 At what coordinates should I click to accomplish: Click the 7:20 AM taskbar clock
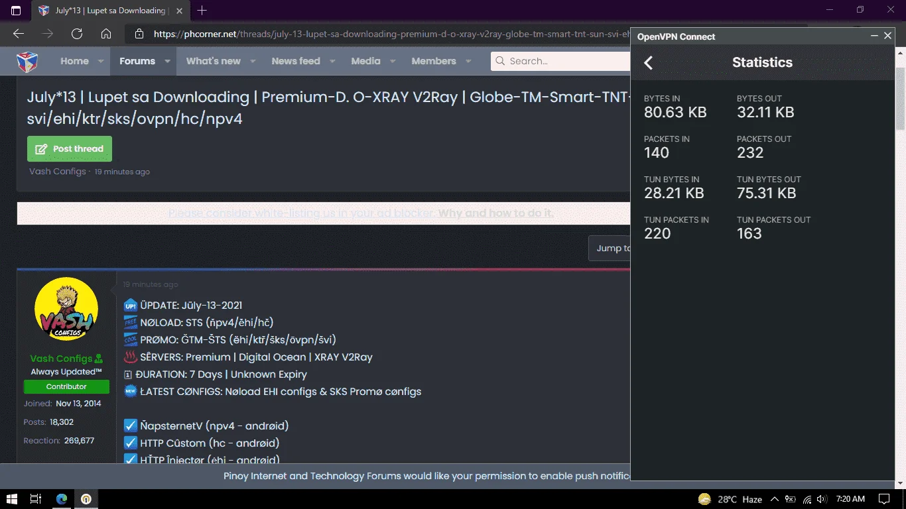[x=850, y=499]
